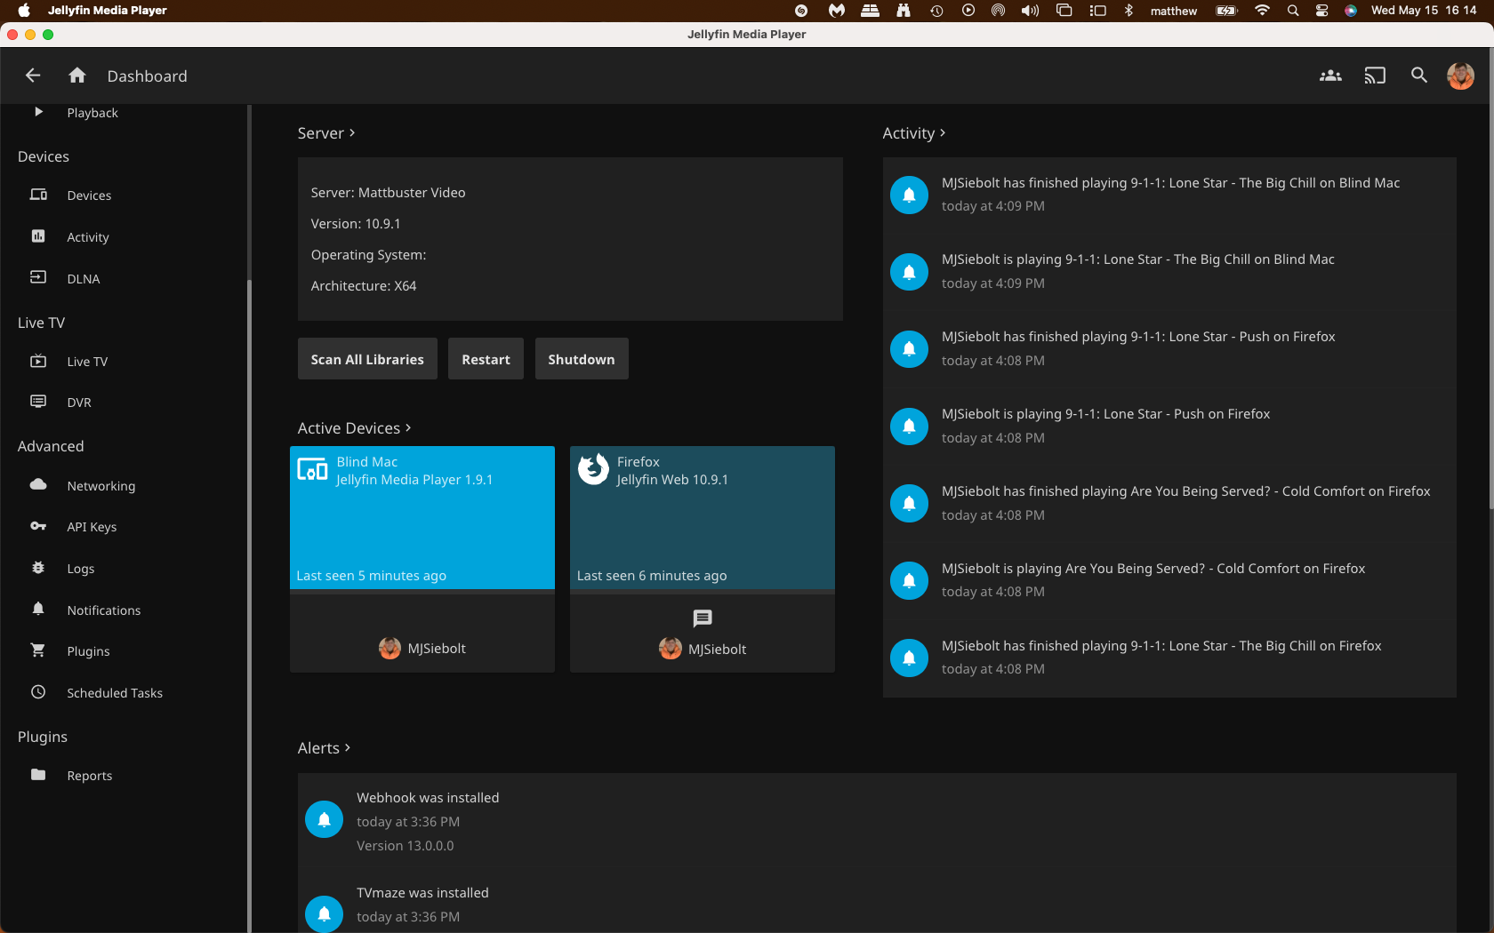Expand the Activity section heading
The height and width of the screenshot is (933, 1494).
pyautogui.click(x=913, y=133)
